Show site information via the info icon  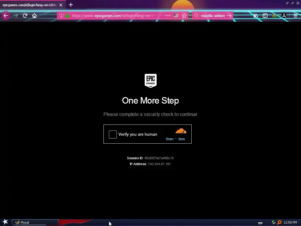tap(61, 16)
